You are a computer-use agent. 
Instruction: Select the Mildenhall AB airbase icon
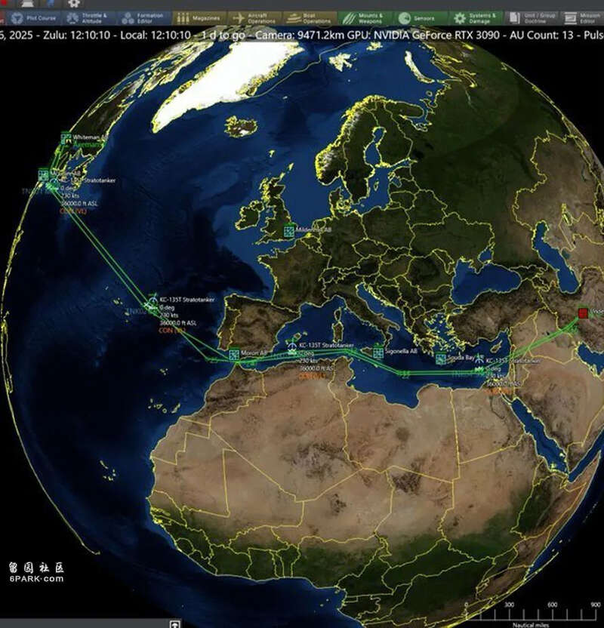point(288,231)
